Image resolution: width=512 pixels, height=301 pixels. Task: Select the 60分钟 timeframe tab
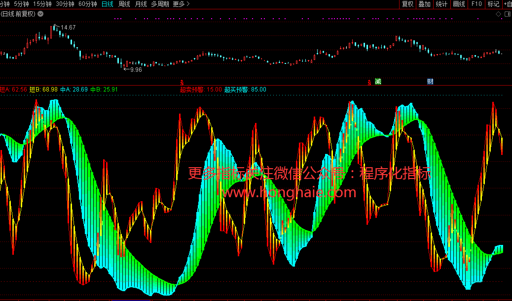coord(88,4)
